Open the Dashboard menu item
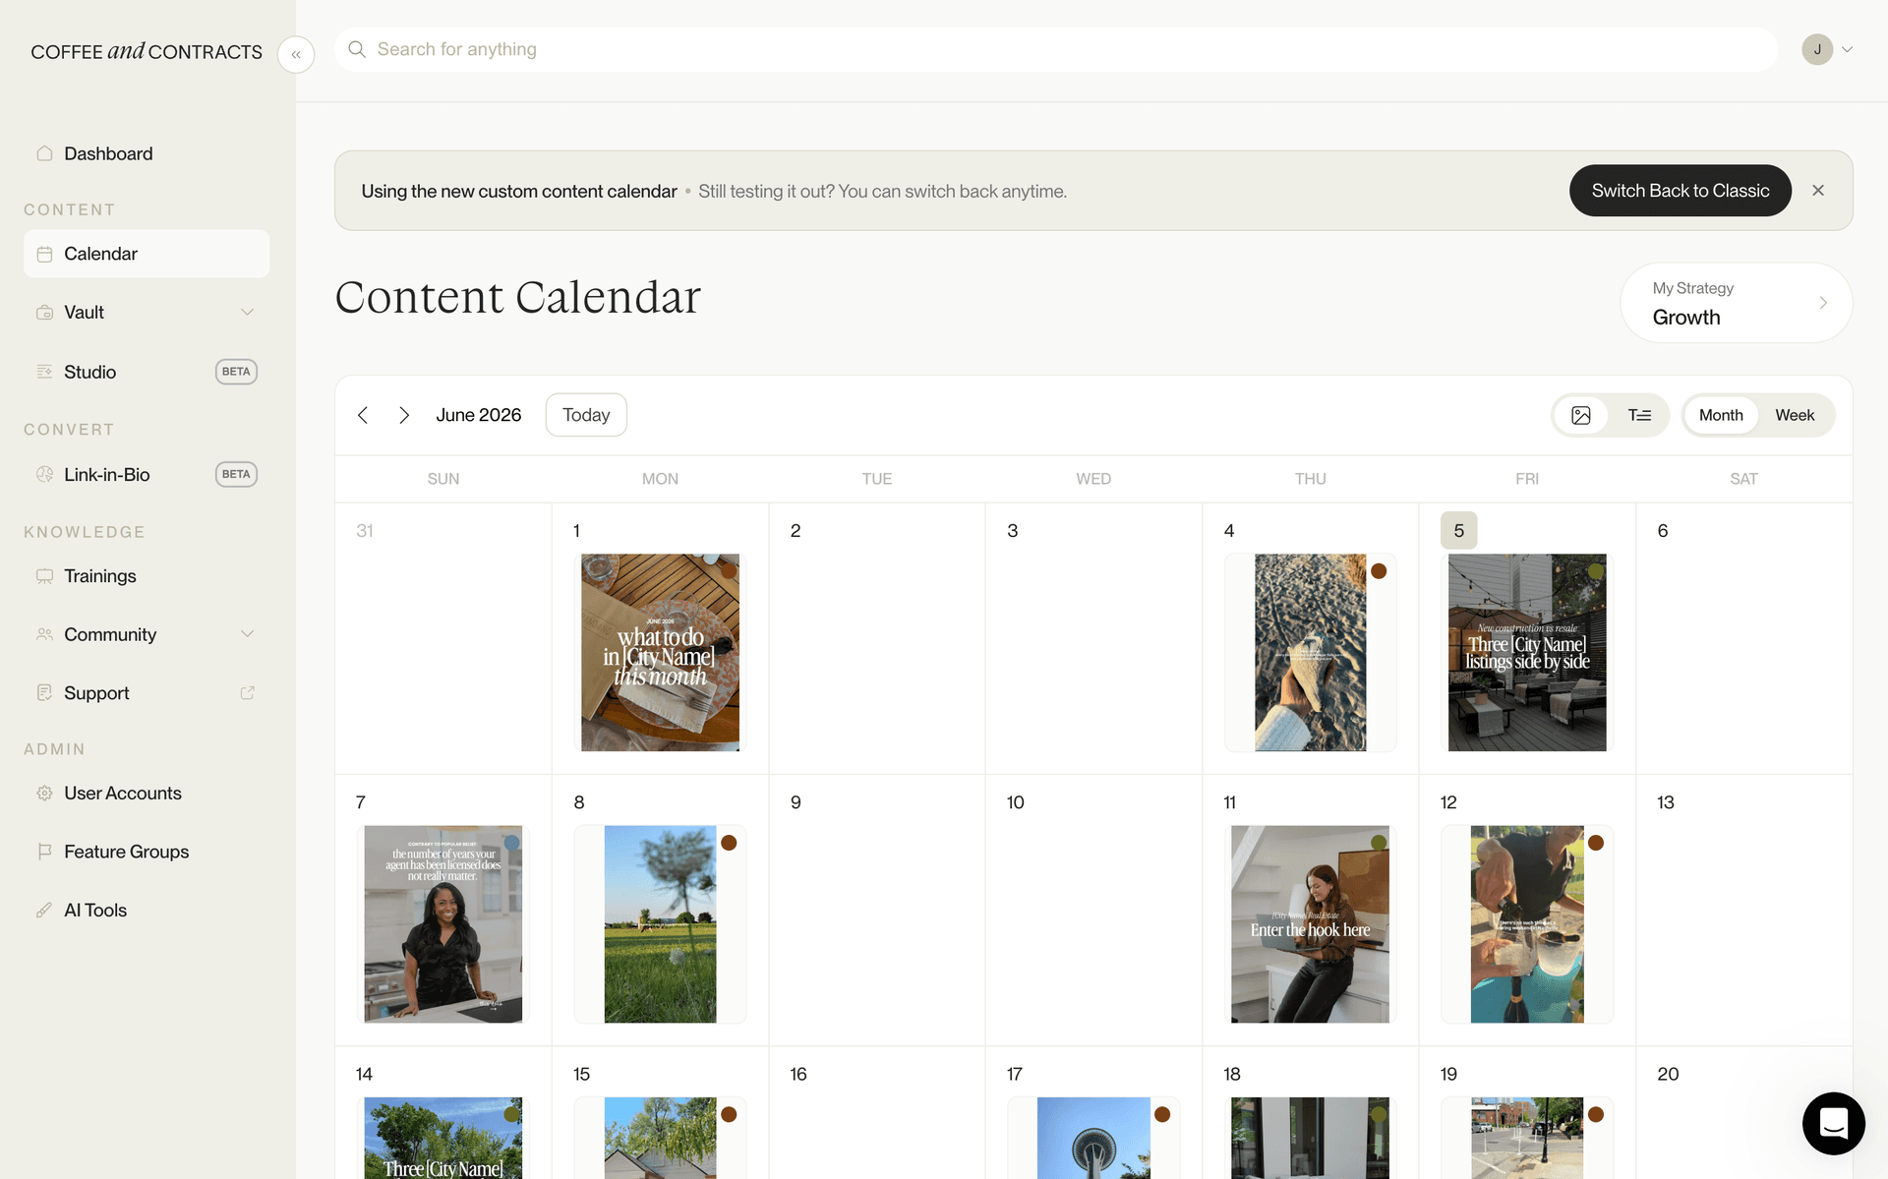The width and height of the screenshot is (1888, 1179). (147, 153)
